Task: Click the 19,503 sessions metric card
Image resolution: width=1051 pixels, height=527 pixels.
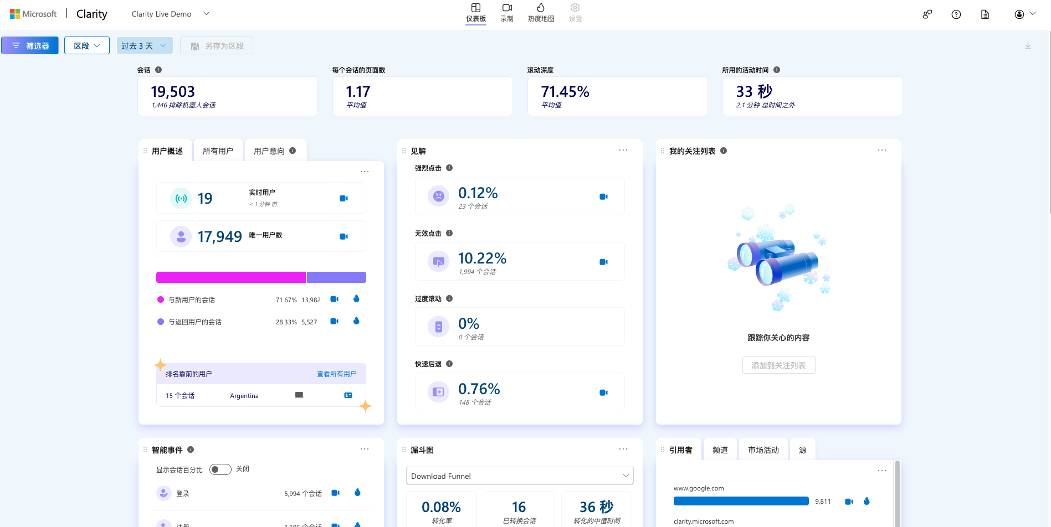Action: [228, 96]
